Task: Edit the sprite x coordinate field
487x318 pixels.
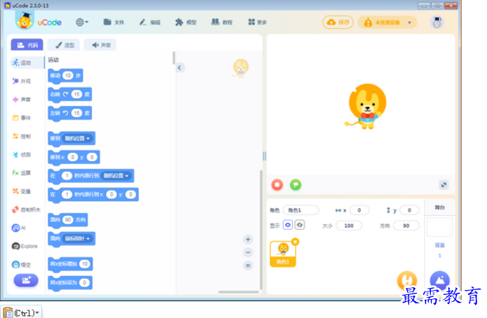Action: pos(359,210)
